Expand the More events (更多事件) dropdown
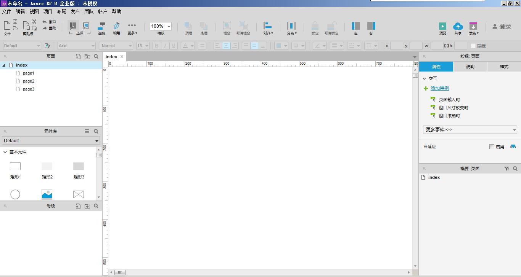This screenshot has width=521, height=277. pyautogui.click(x=470, y=130)
